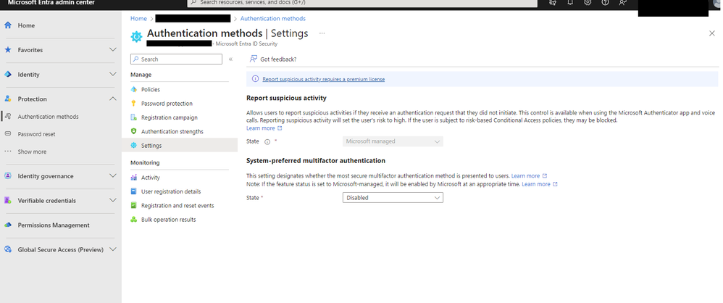723x303 pixels.
Task: Collapse the Protection section chevron
Action: point(113,99)
